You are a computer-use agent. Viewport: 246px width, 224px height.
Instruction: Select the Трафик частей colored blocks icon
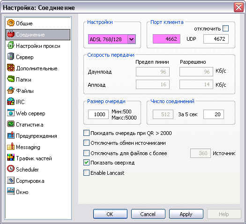[11, 158]
